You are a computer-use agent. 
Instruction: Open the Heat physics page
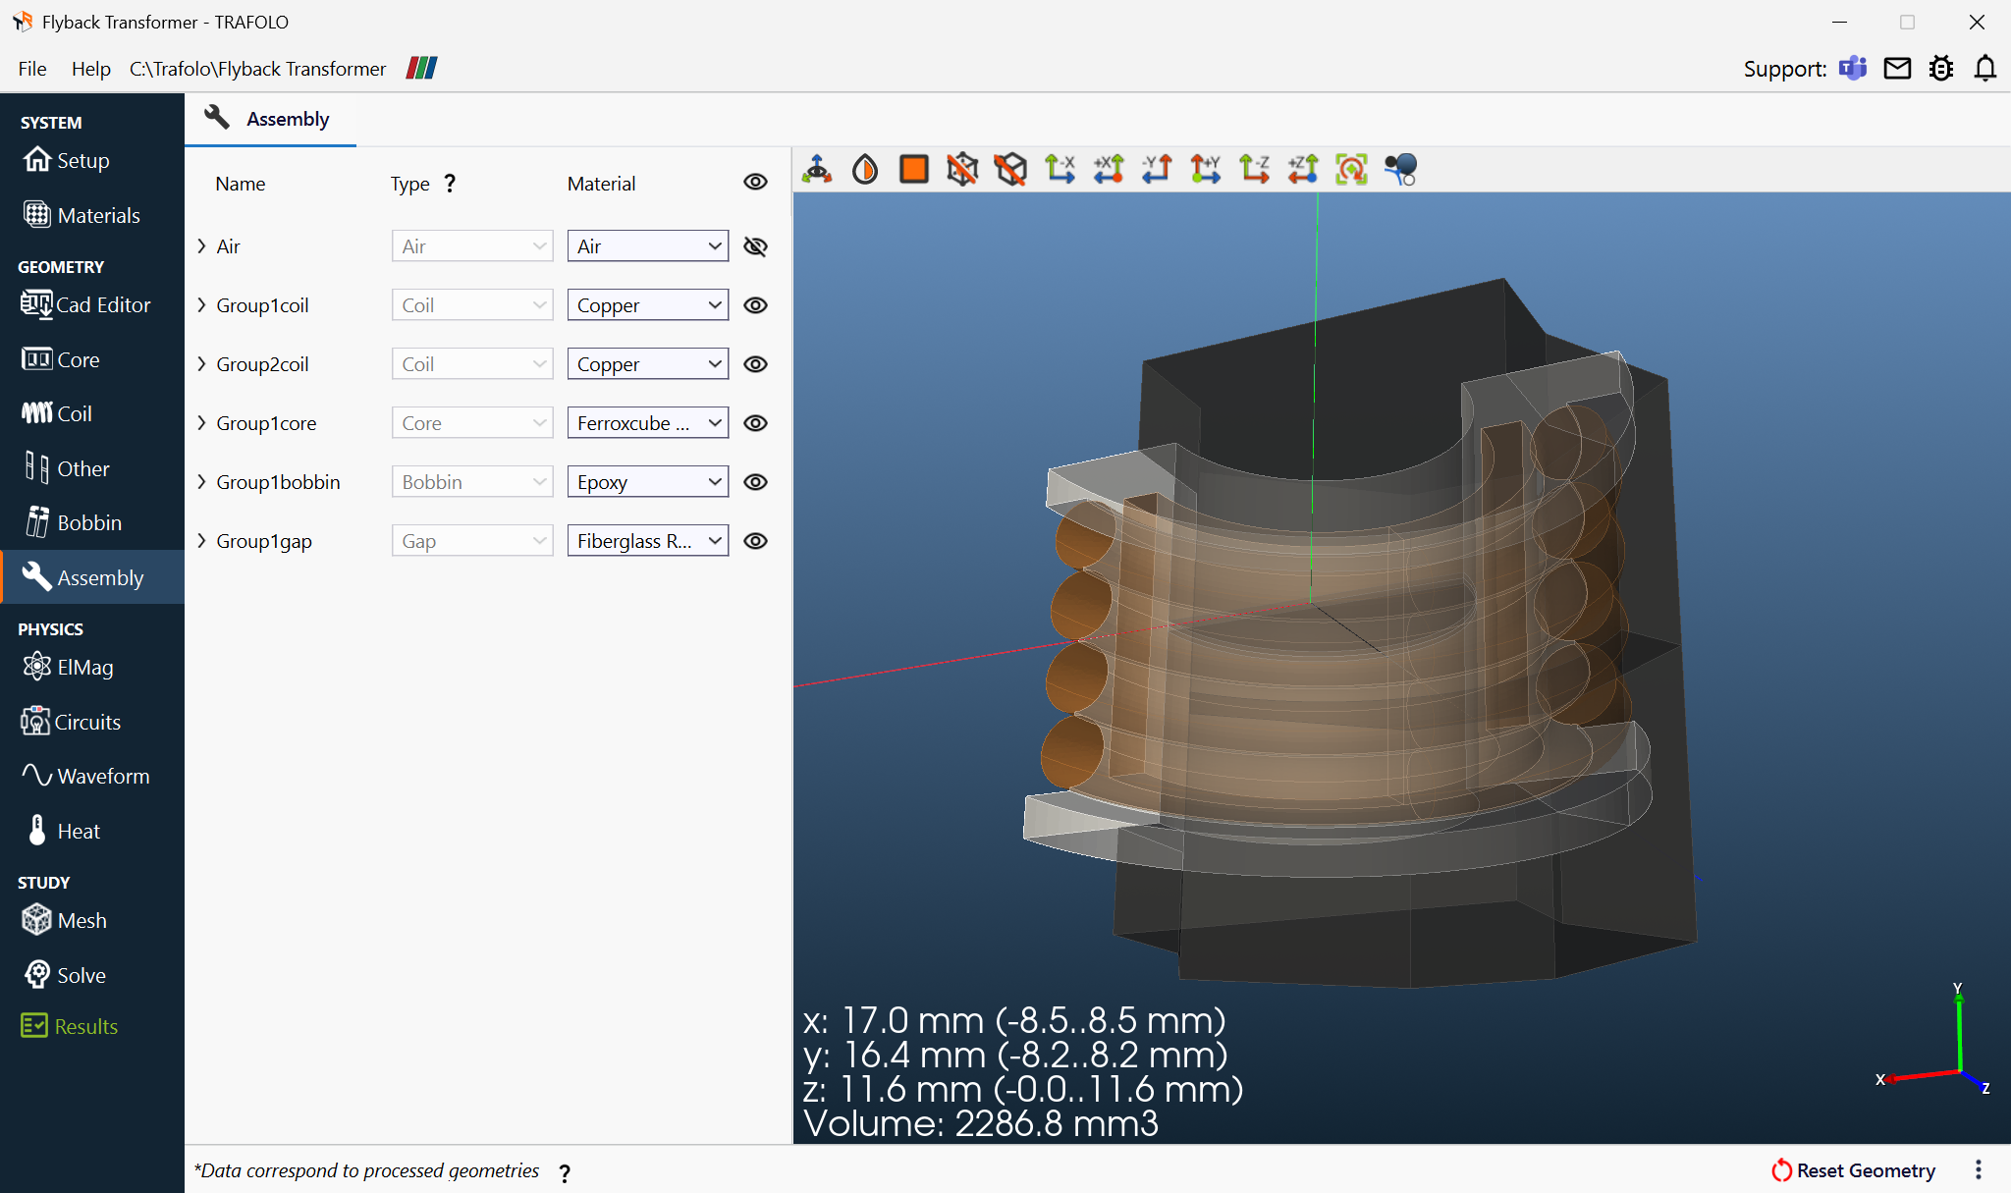click(92, 831)
